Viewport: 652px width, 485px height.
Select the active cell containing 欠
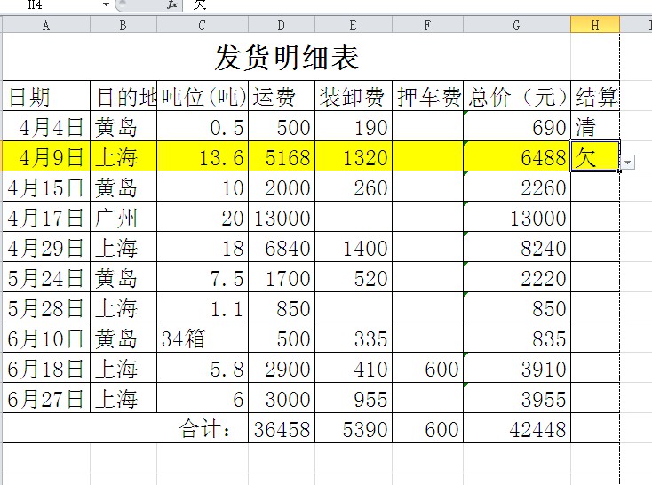tap(595, 156)
